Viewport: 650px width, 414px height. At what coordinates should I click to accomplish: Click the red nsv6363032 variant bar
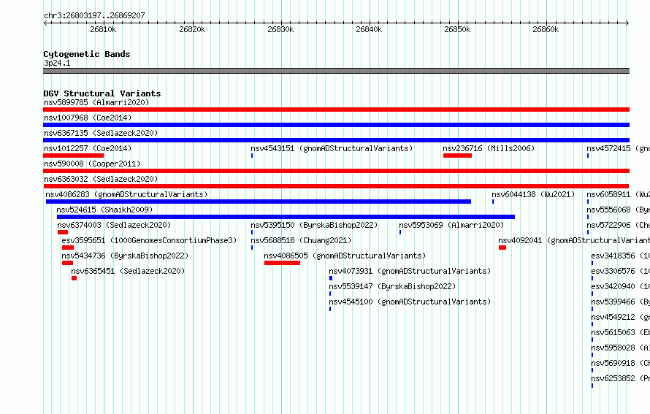[336, 186]
